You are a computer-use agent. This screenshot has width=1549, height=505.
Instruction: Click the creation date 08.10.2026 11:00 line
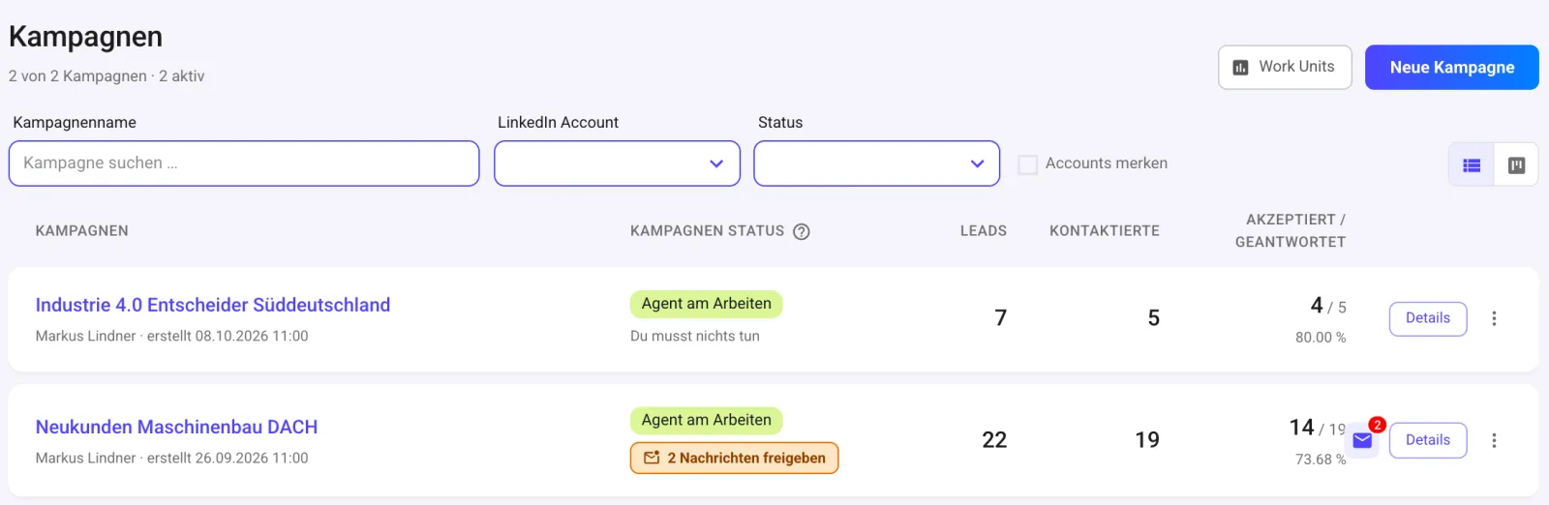(172, 337)
